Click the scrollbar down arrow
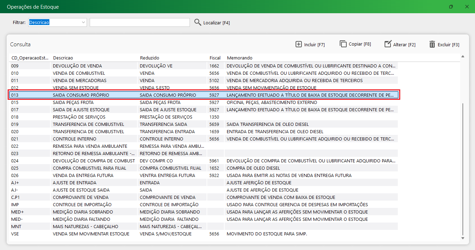 tap(462, 238)
